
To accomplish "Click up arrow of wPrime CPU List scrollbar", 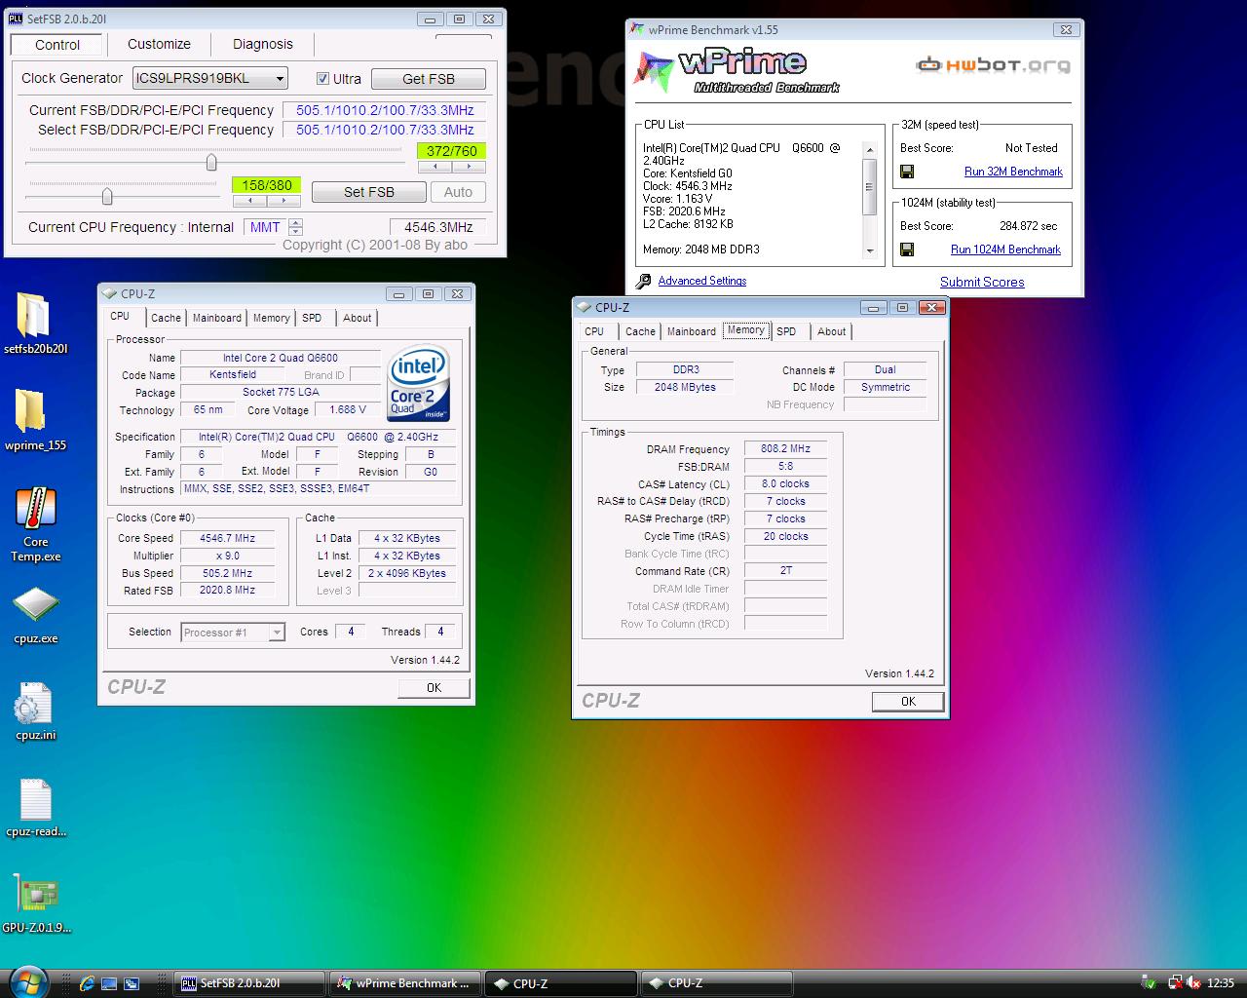I will pos(870,149).
